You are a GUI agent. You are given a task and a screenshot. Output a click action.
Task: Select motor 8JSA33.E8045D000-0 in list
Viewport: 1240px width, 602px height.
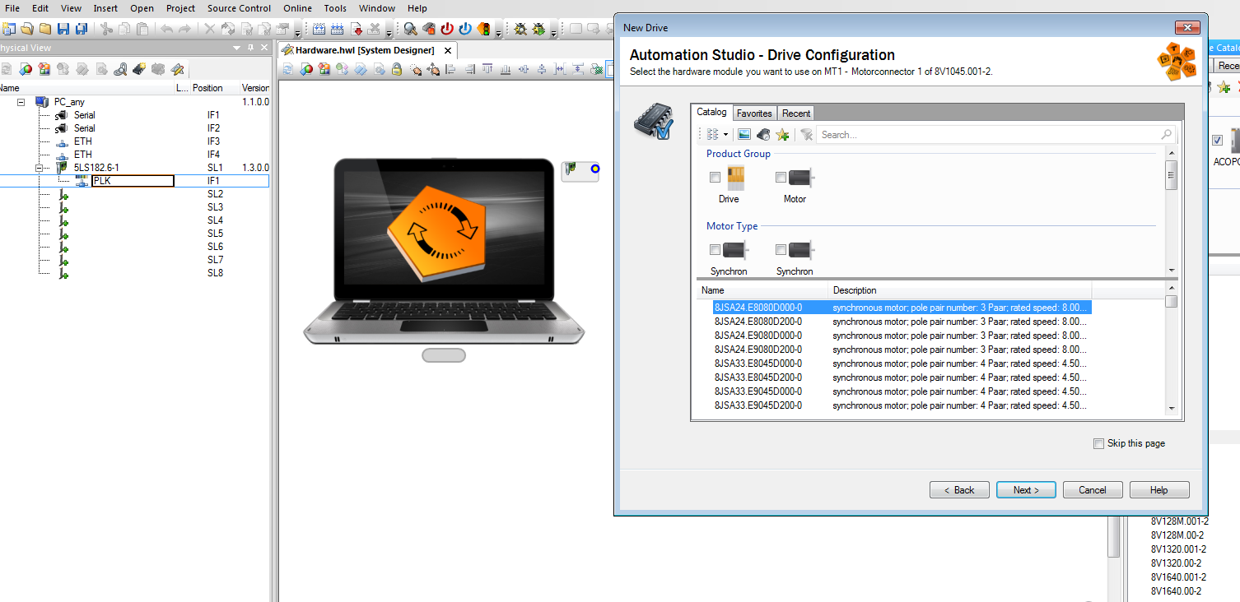[758, 364]
